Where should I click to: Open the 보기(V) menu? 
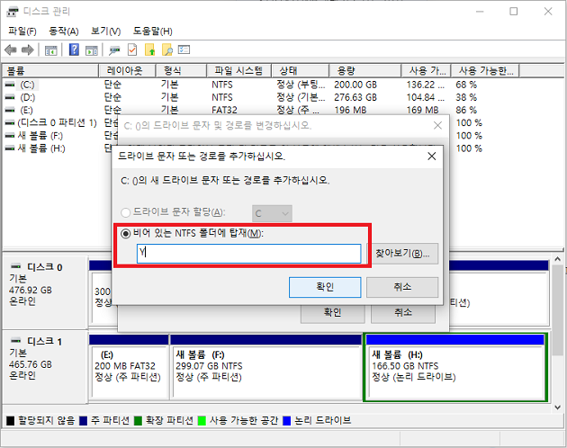pos(105,31)
